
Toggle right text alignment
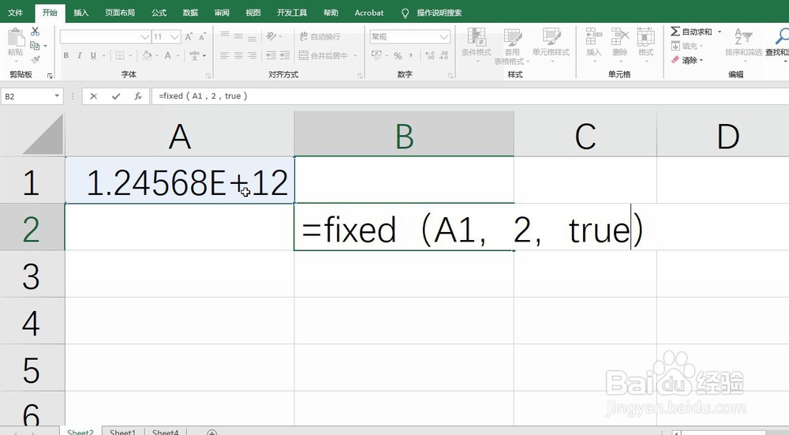click(x=252, y=55)
